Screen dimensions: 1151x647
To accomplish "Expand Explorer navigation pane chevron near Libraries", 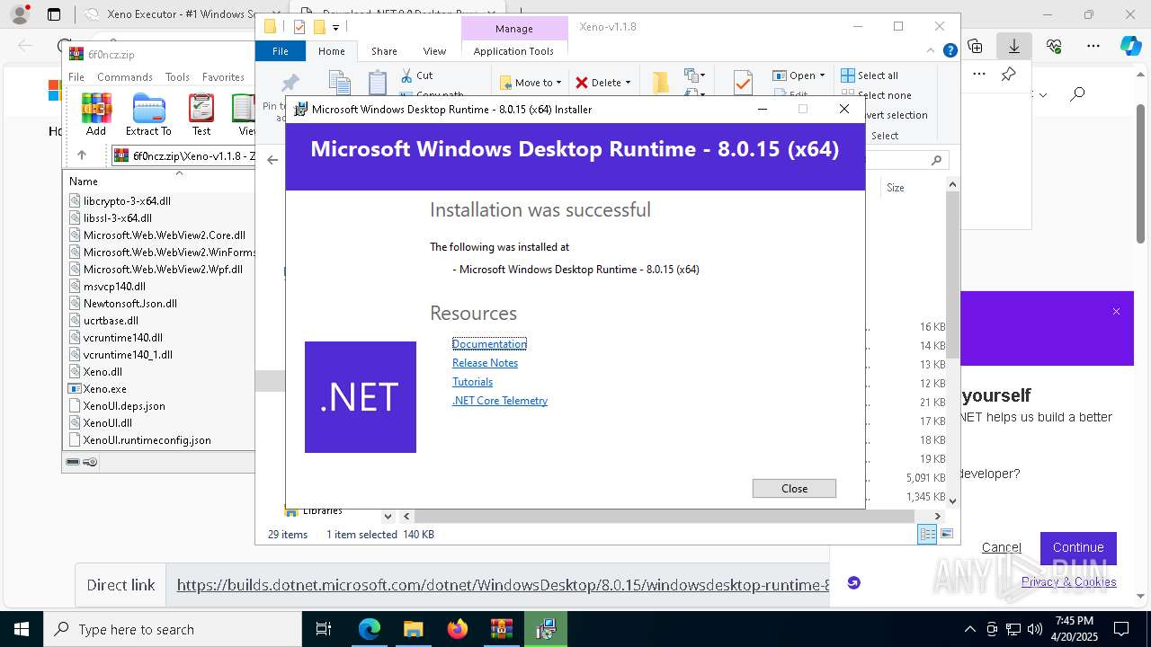I will pyautogui.click(x=388, y=516).
